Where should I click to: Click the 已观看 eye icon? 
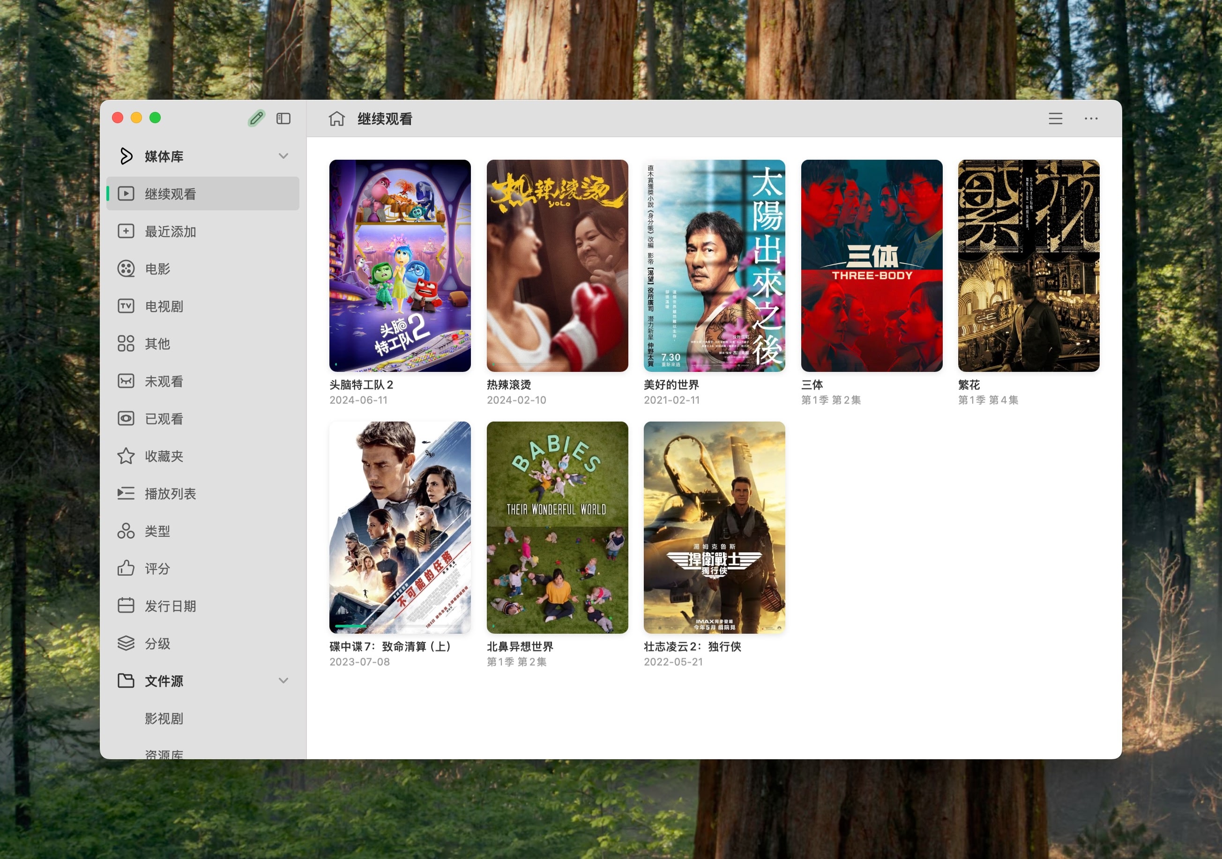coord(126,419)
